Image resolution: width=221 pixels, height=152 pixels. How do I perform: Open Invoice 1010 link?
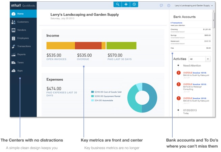tap(200, 84)
